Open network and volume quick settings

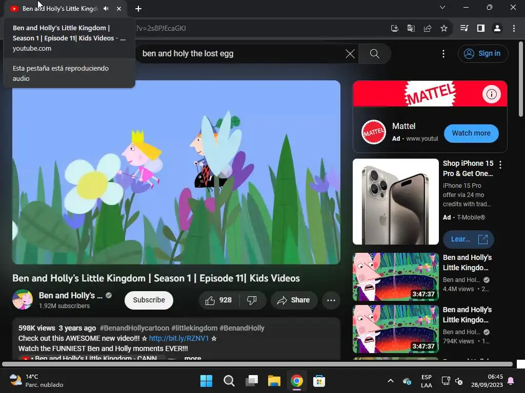pos(452,381)
